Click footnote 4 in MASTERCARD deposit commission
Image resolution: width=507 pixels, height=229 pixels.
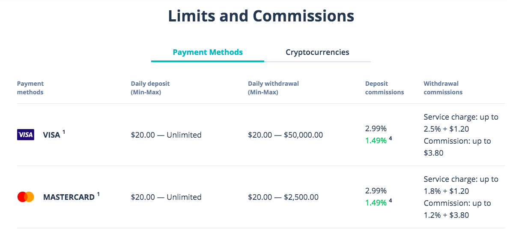pyautogui.click(x=391, y=201)
